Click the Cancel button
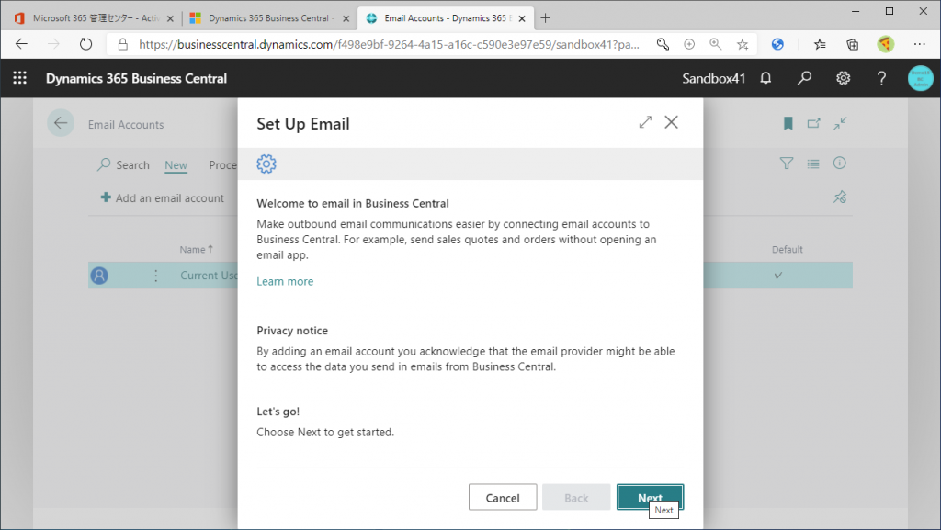 [503, 498]
